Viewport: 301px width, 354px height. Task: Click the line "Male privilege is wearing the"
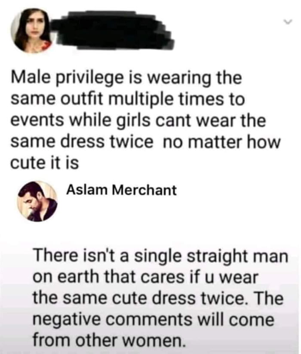click(126, 80)
